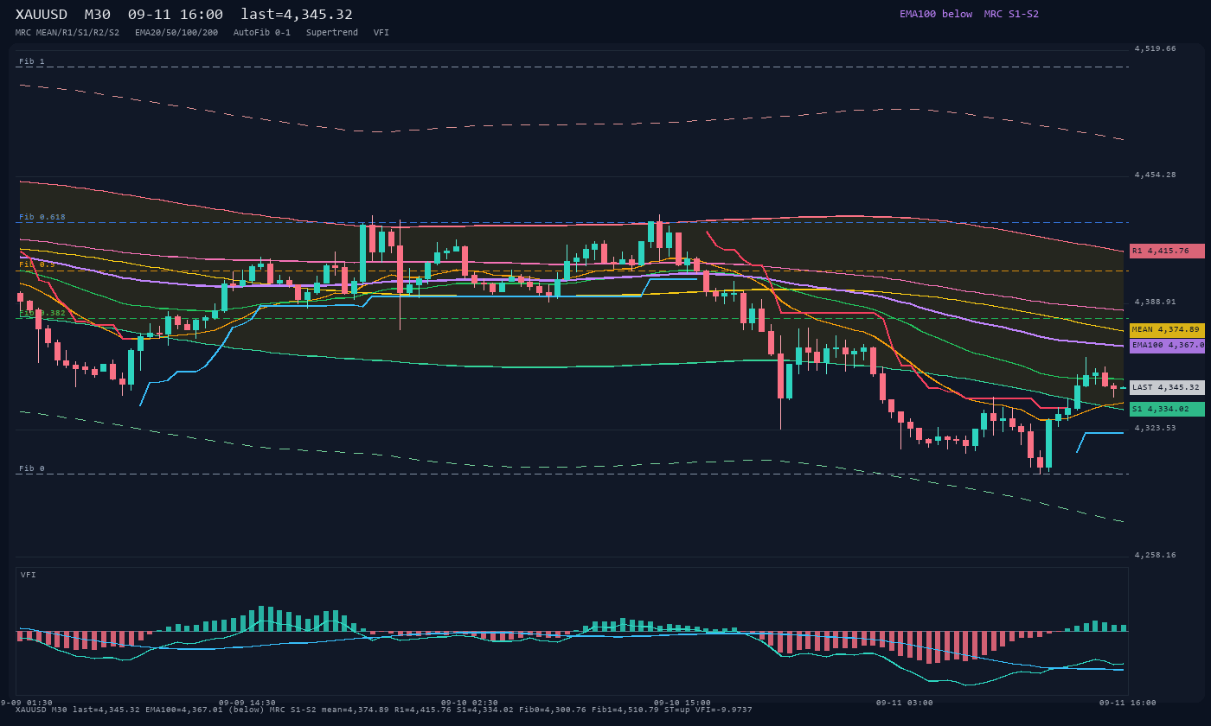Click the 4,388.91 price axis value

pyautogui.click(x=1156, y=302)
